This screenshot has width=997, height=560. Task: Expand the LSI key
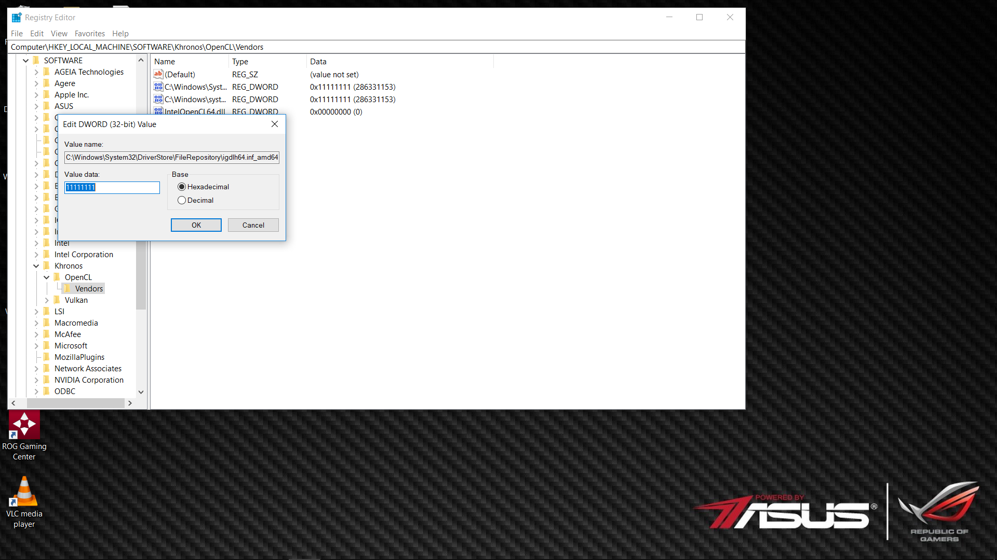(x=36, y=312)
